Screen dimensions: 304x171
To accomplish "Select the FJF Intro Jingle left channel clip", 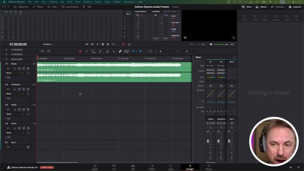I will pyautogui.click(x=114, y=67).
